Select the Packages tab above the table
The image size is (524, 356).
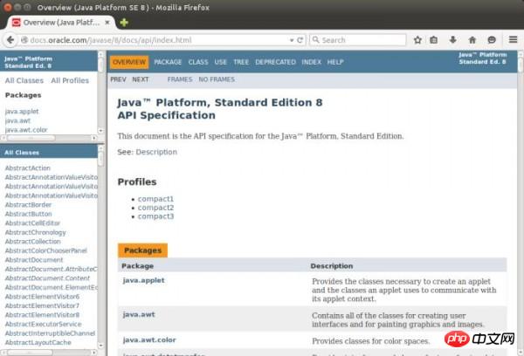142,250
